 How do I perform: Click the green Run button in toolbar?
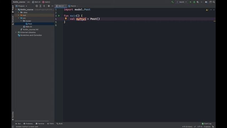pyautogui.click(x=190, y=2)
